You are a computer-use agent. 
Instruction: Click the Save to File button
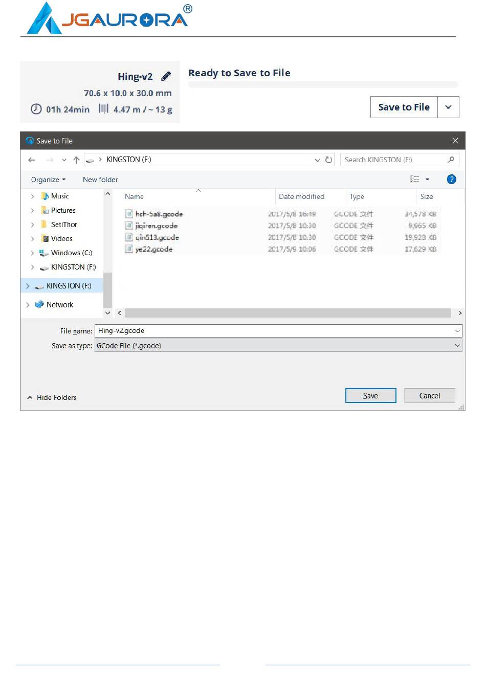(x=404, y=107)
